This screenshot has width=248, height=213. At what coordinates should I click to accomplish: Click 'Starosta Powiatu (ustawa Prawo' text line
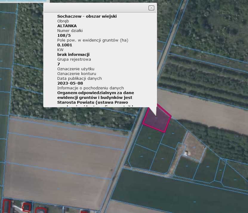93,102
